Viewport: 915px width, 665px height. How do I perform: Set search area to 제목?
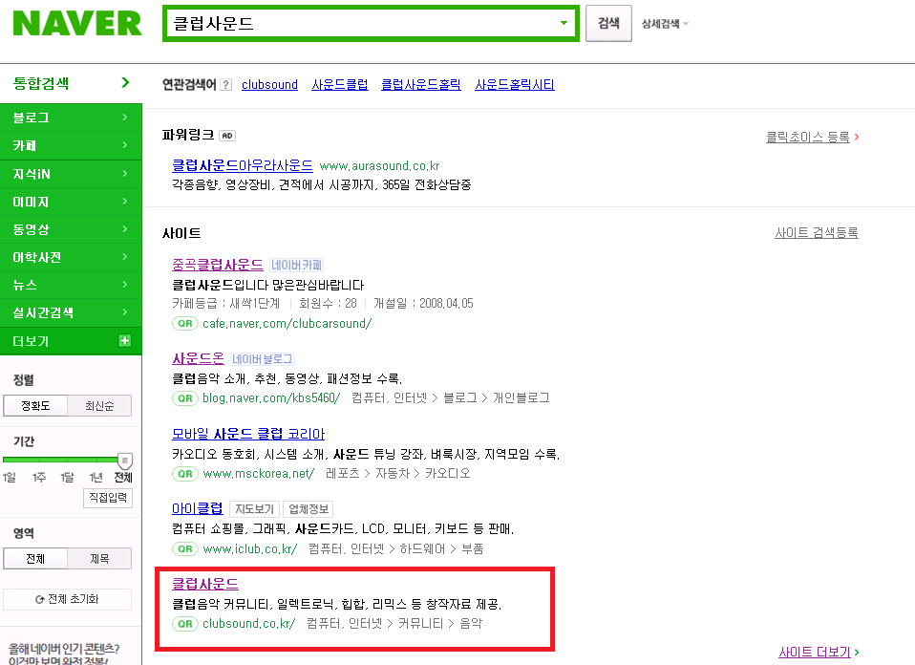click(x=99, y=559)
